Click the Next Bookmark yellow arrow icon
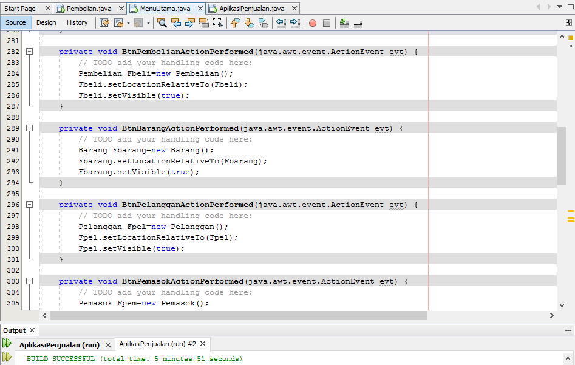This screenshot has height=365, width=575. [x=249, y=22]
